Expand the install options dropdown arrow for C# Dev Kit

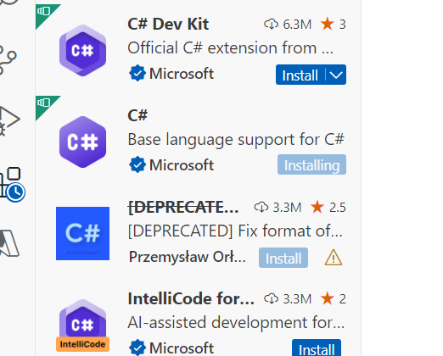[336, 75]
